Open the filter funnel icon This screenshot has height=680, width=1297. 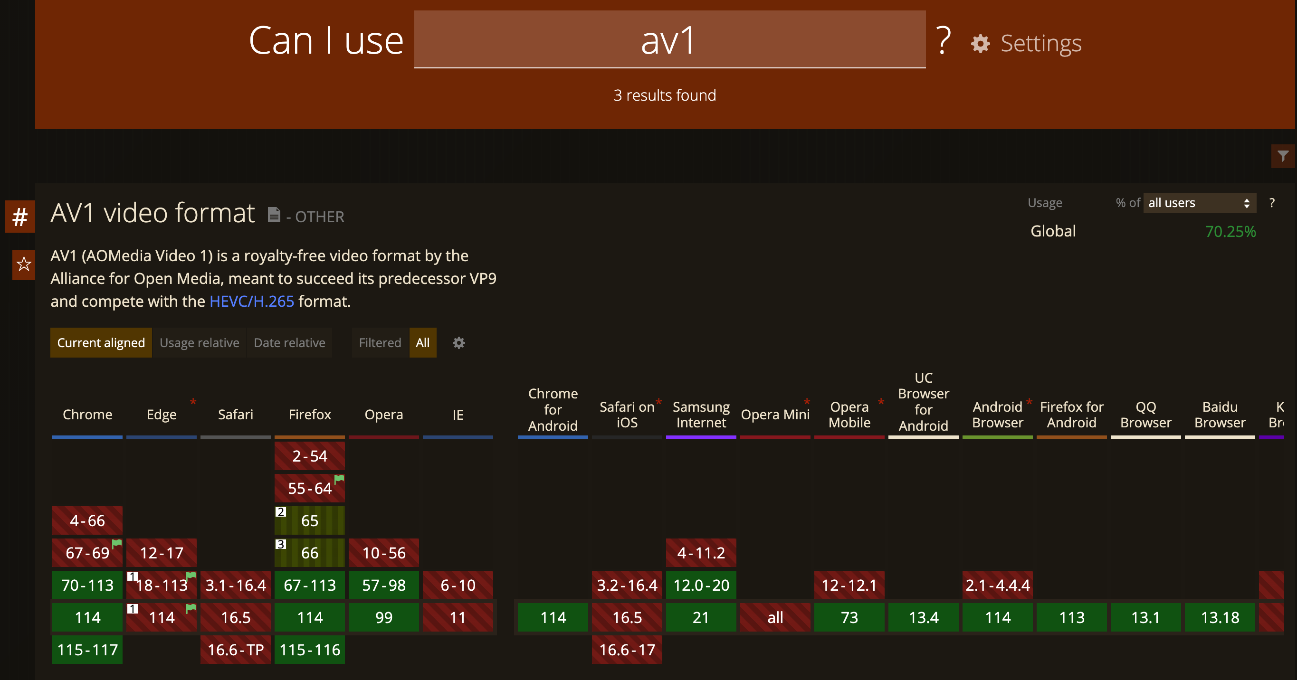click(x=1282, y=156)
